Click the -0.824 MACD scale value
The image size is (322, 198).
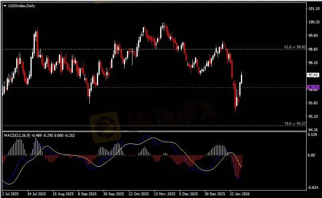point(313,187)
